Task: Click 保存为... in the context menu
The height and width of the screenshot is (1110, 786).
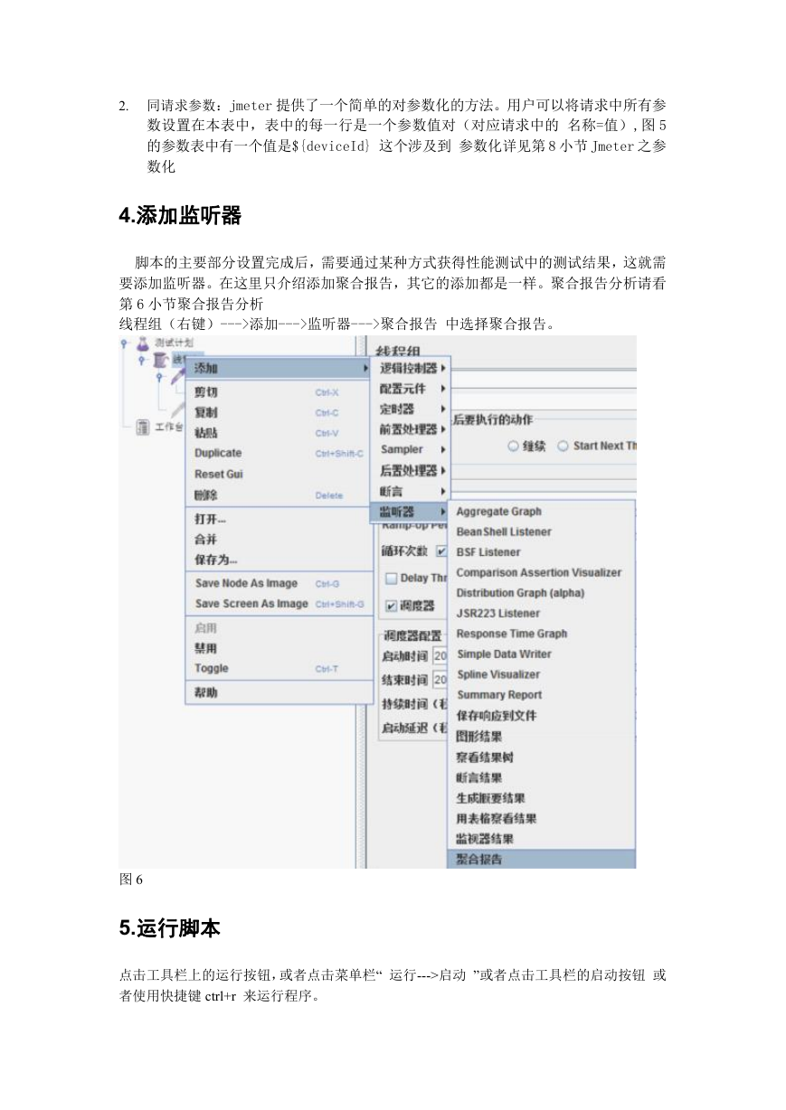Action: click(279, 560)
